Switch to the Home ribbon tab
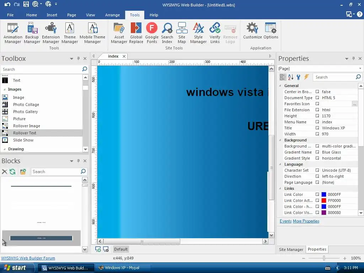Viewport: 364px width, 273px height. click(x=32, y=15)
